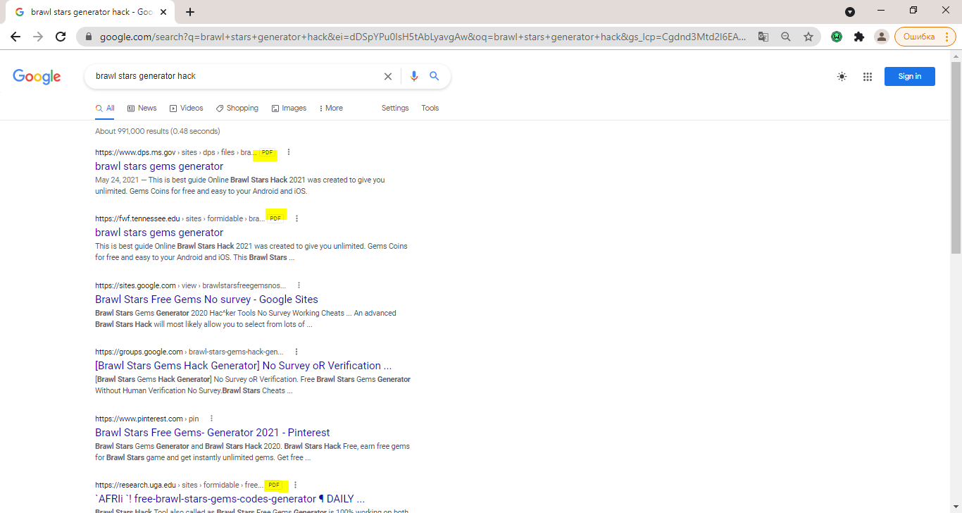Start voice search with microphone
This screenshot has width=962, height=513.
(414, 76)
